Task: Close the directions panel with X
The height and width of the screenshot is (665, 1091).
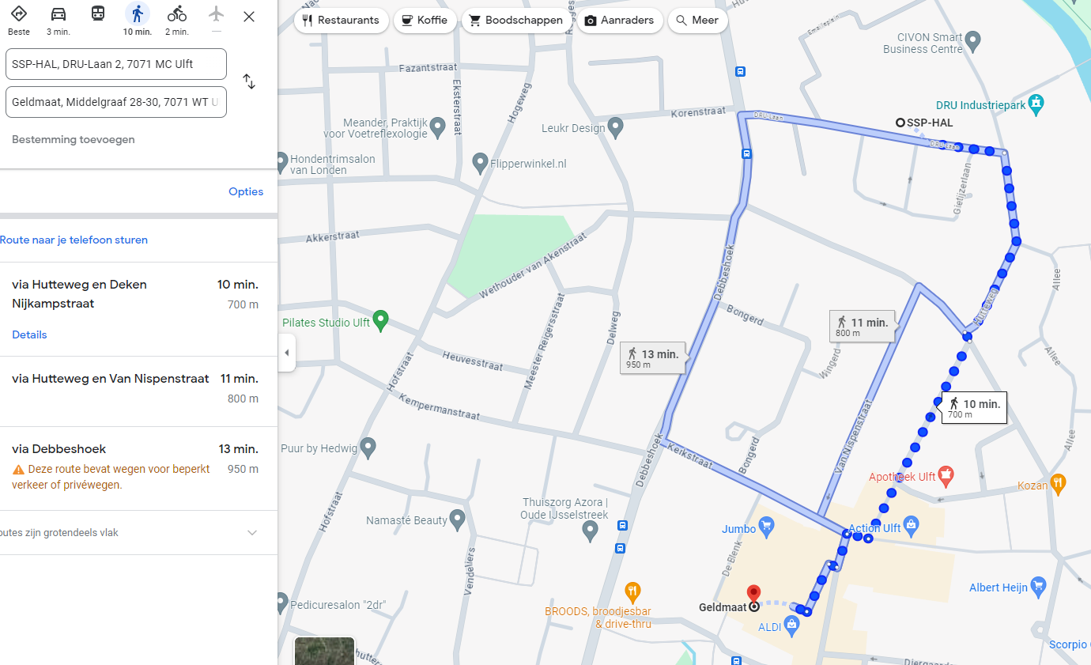Action: pyautogui.click(x=249, y=17)
